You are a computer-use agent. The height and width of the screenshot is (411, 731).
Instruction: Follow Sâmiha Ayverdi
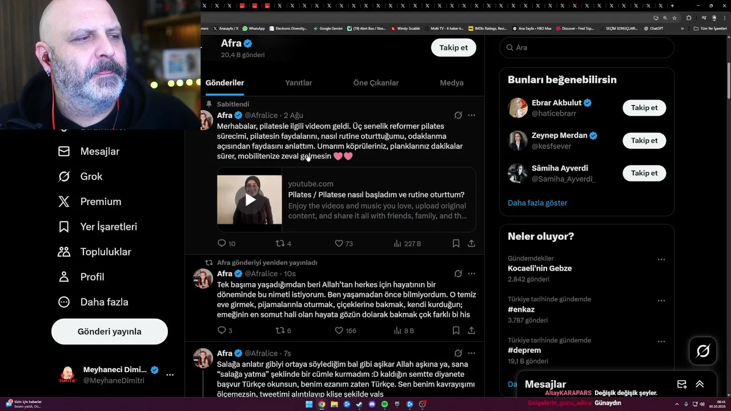[644, 173]
